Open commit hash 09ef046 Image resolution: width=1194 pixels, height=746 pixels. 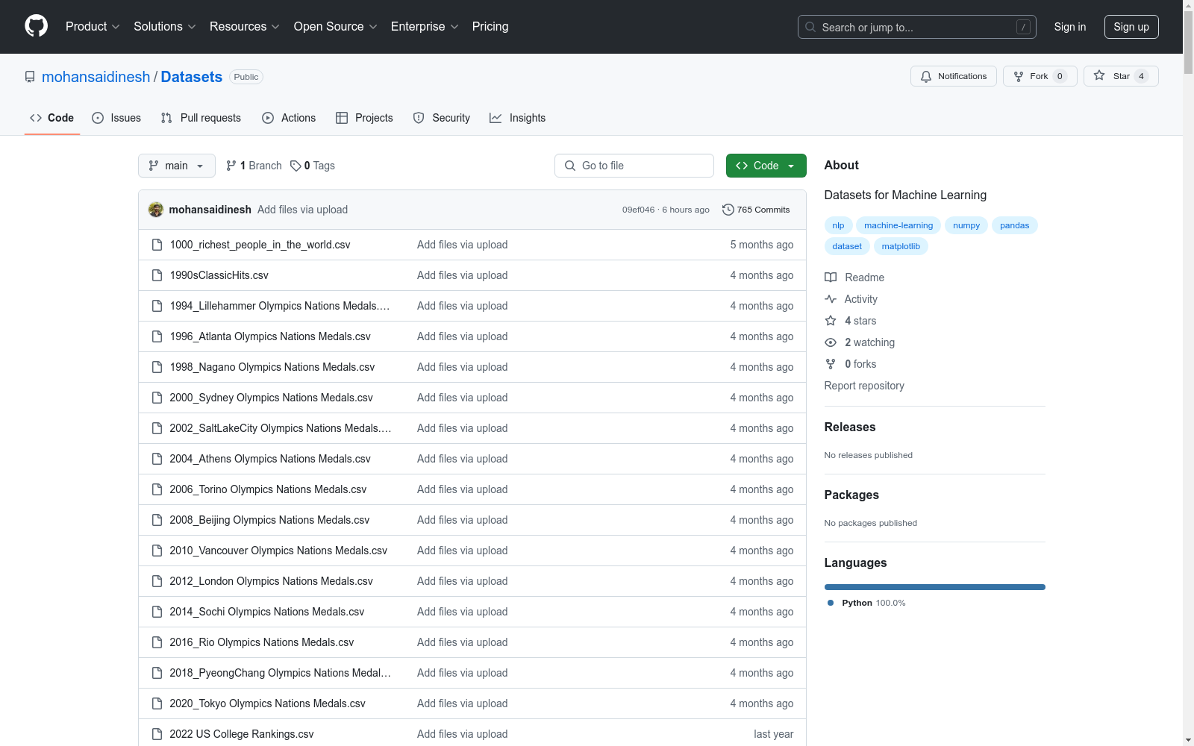pos(639,210)
